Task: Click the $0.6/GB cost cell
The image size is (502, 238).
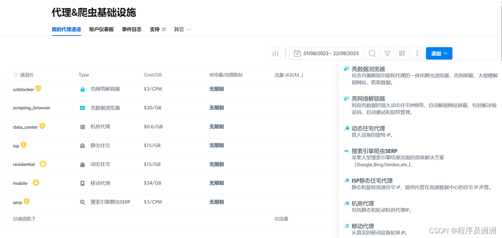Action: click(x=153, y=126)
